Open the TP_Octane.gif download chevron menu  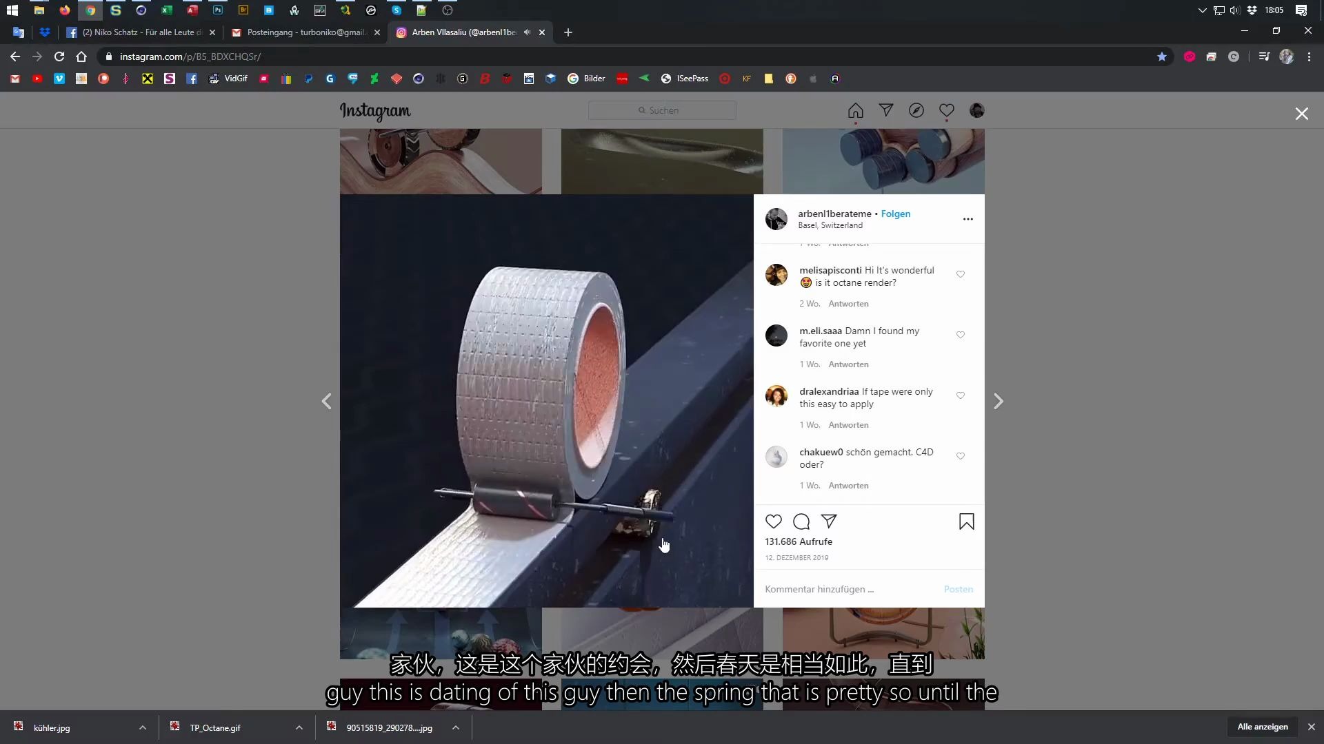[299, 727]
